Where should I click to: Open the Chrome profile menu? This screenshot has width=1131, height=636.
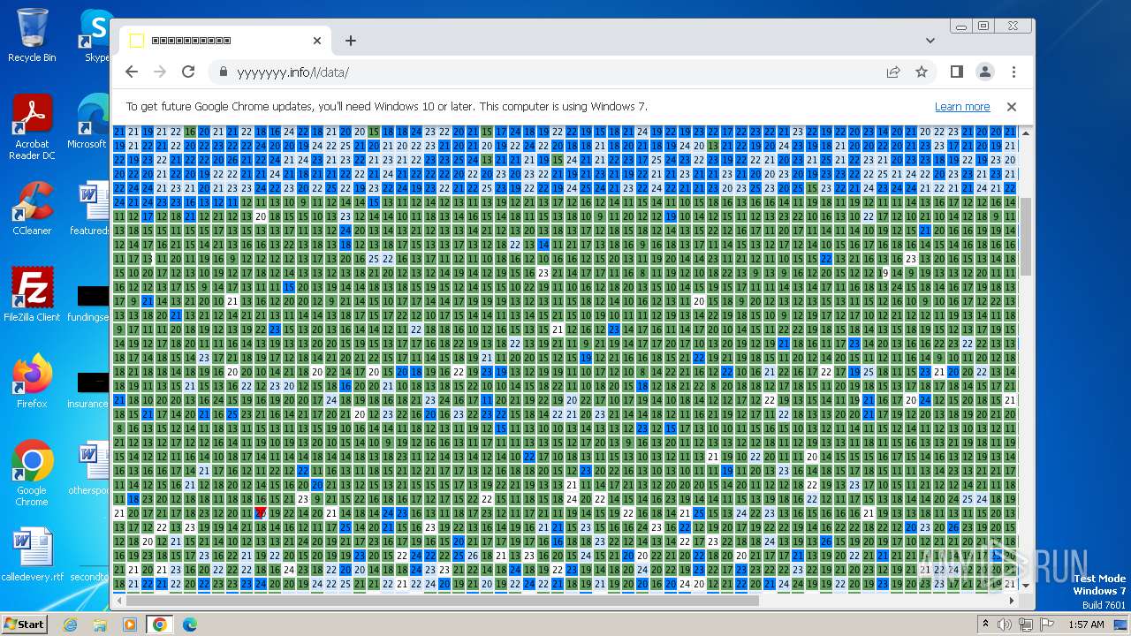pos(985,72)
